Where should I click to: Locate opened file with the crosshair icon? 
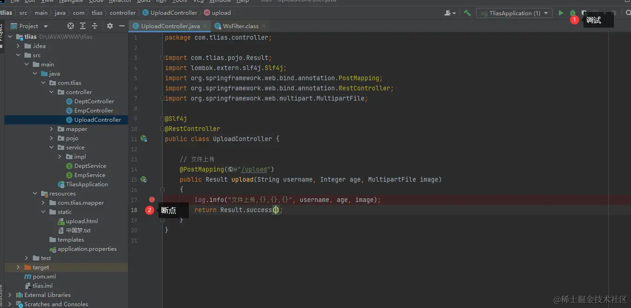coord(70,26)
